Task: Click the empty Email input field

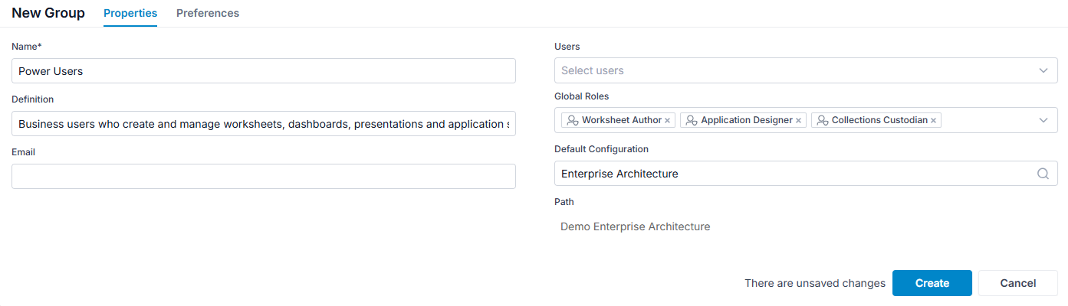Action: pos(264,176)
